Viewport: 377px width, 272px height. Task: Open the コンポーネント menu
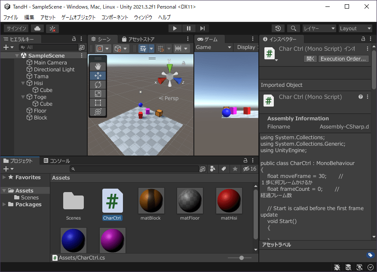(115, 17)
